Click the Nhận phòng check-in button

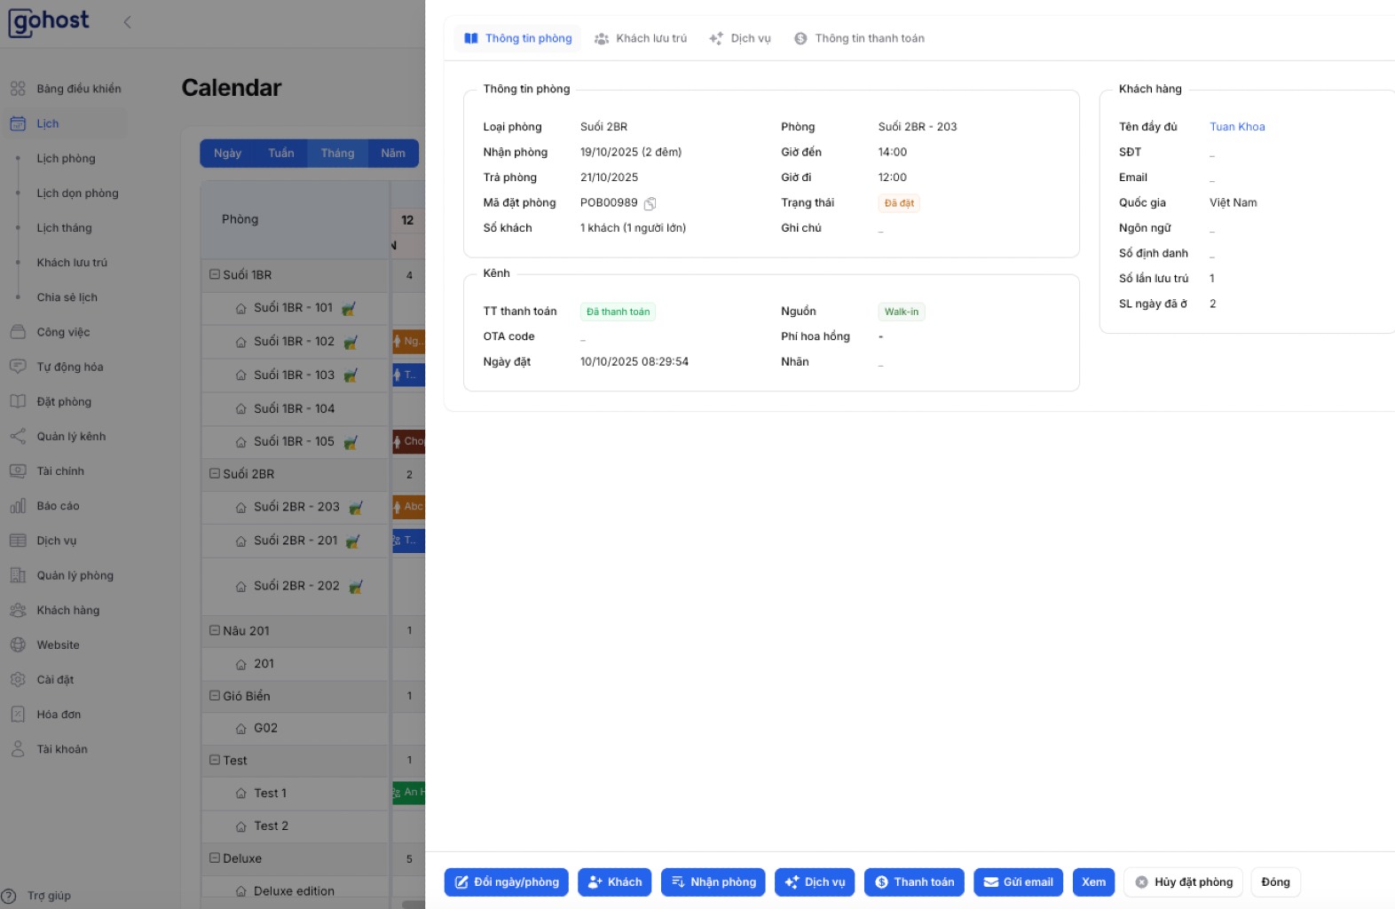tap(713, 882)
